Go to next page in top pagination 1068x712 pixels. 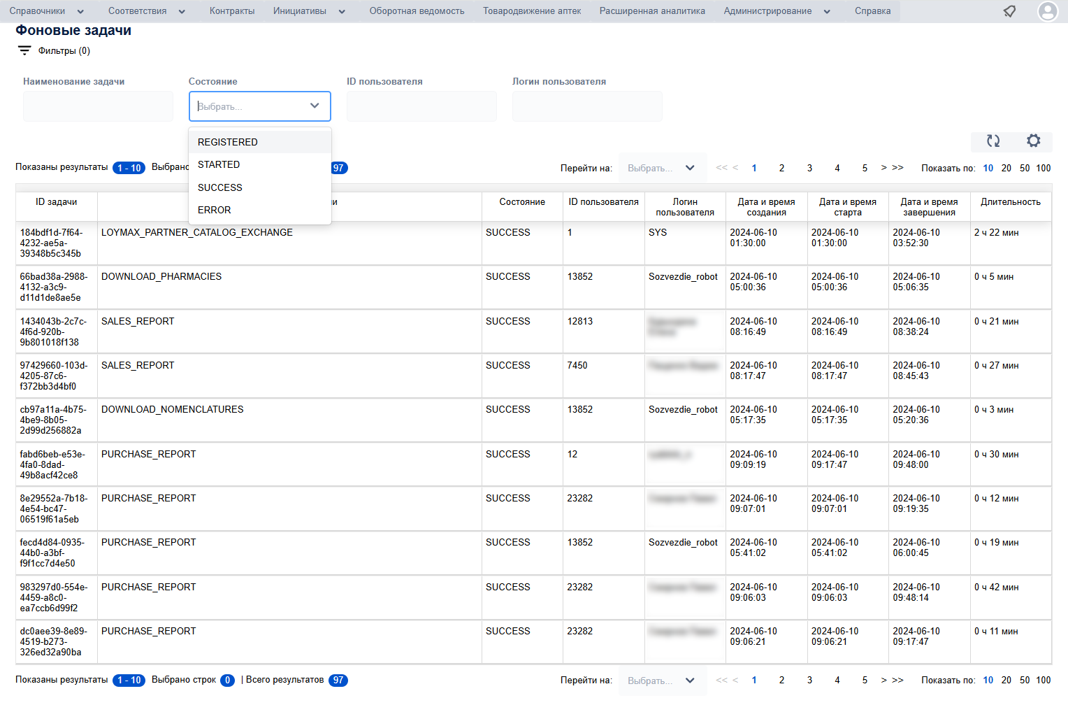point(883,168)
